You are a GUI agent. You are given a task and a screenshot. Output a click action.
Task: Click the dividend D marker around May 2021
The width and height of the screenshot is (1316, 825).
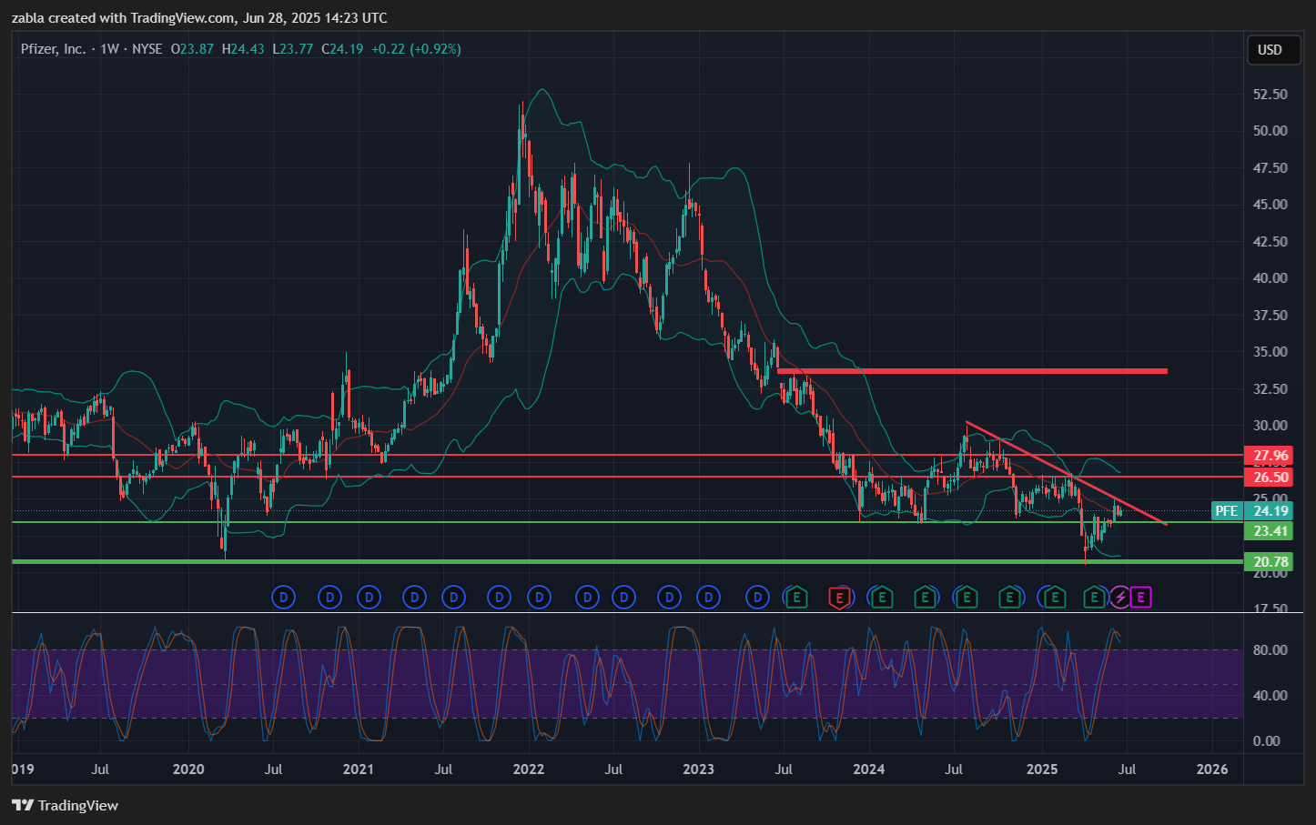point(414,598)
